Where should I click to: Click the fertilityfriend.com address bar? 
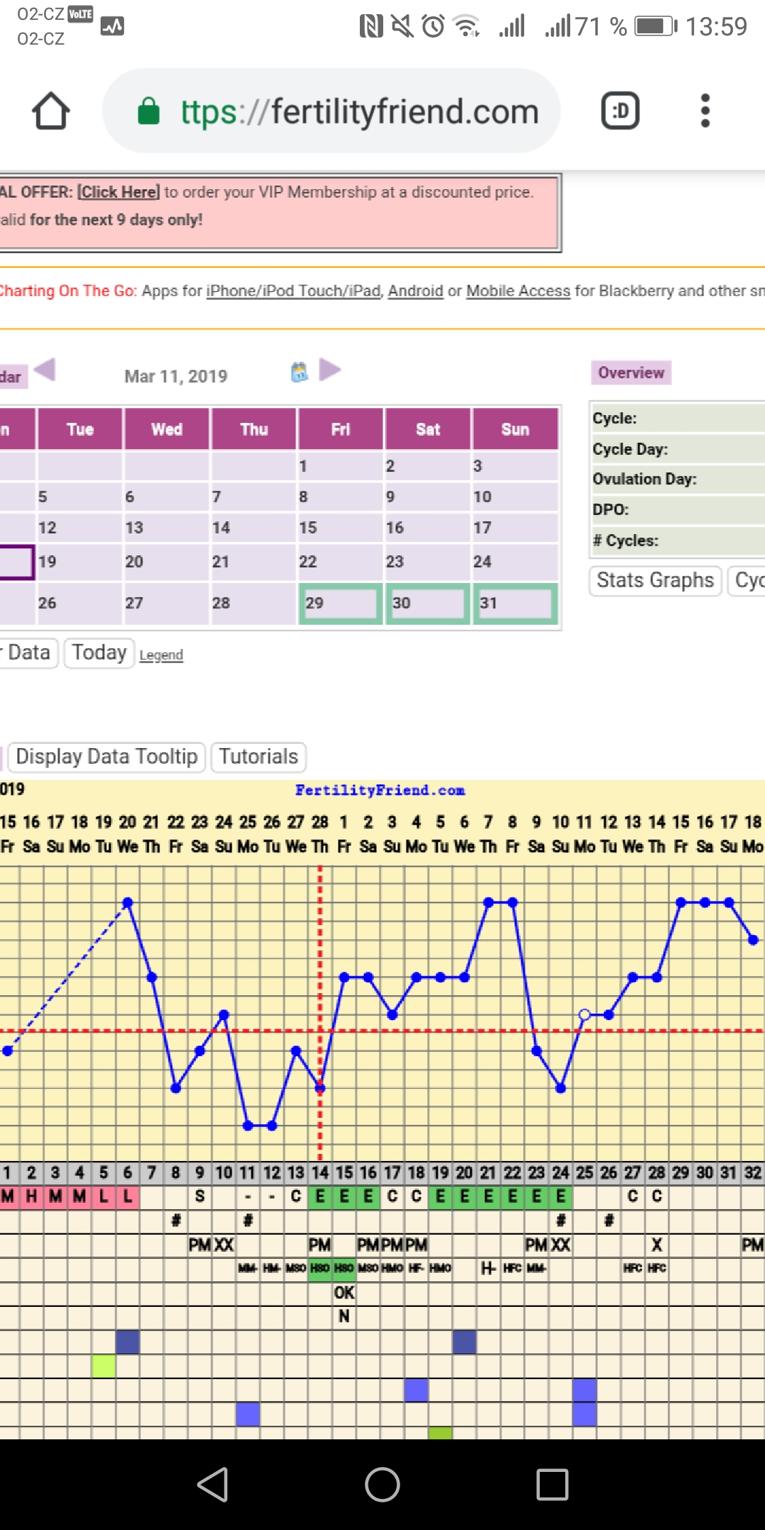[x=359, y=111]
